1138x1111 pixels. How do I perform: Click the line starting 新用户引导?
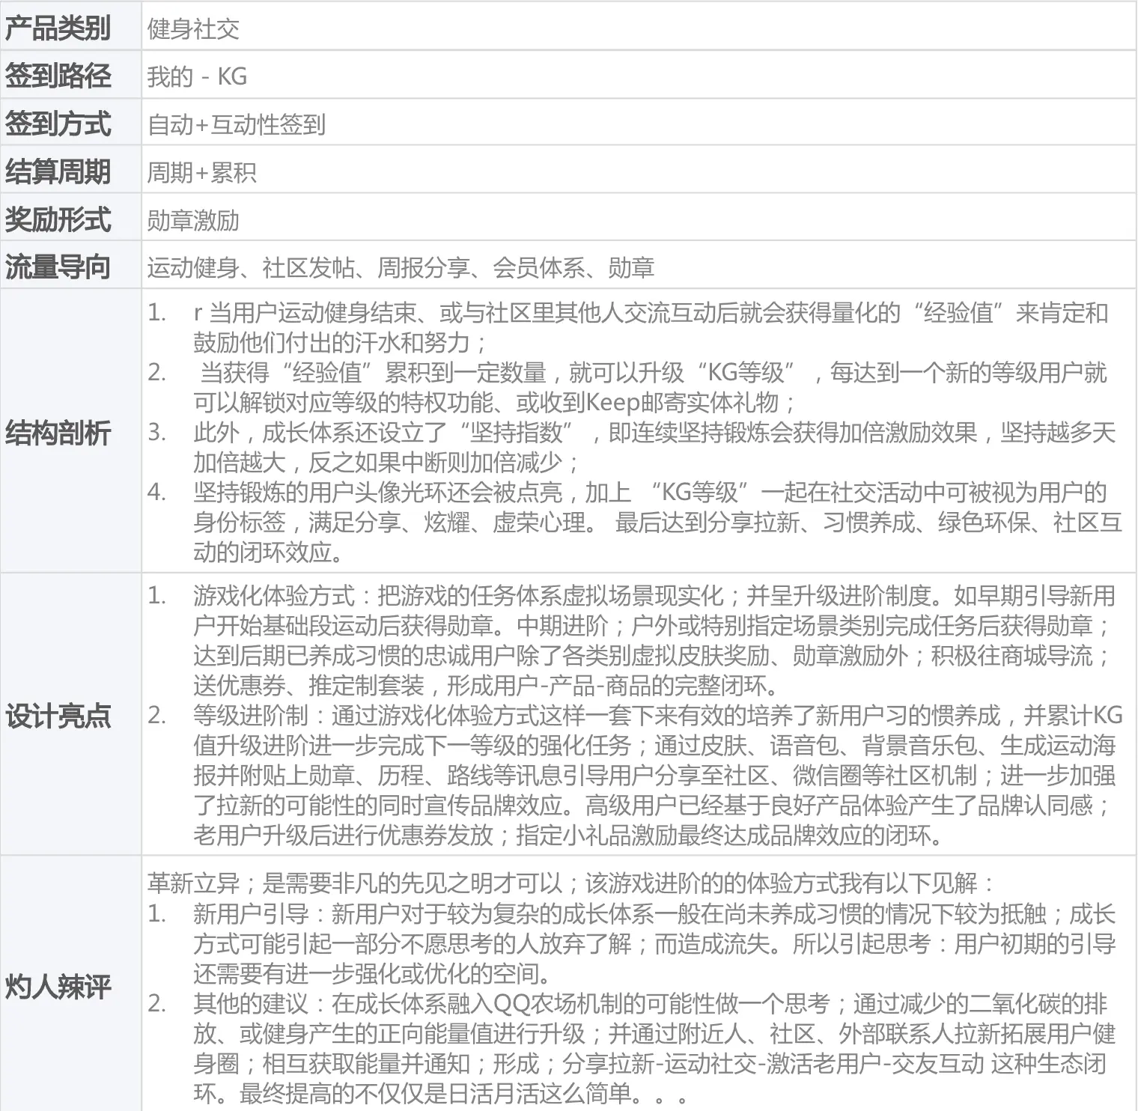(654, 914)
